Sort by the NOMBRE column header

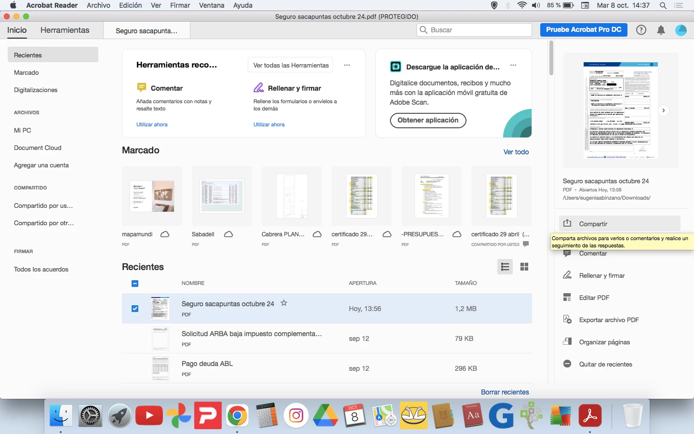point(193,283)
